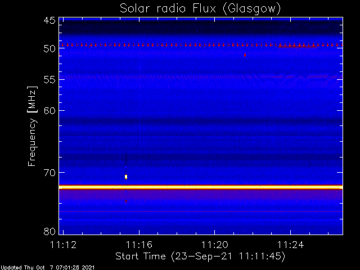Click the bright yellow horizontal band below 70 MHz
This screenshot has width=360, height=270.
tap(201, 187)
